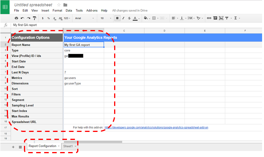Click the insert comment icon
This screenshot has height=157, width=264.
(215, 18)
